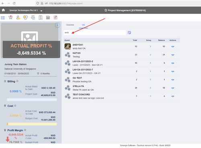This screenshot has width=201, height=148.
Task: Open the bulleted list menu icon
Action: click(x=3, y=18)
